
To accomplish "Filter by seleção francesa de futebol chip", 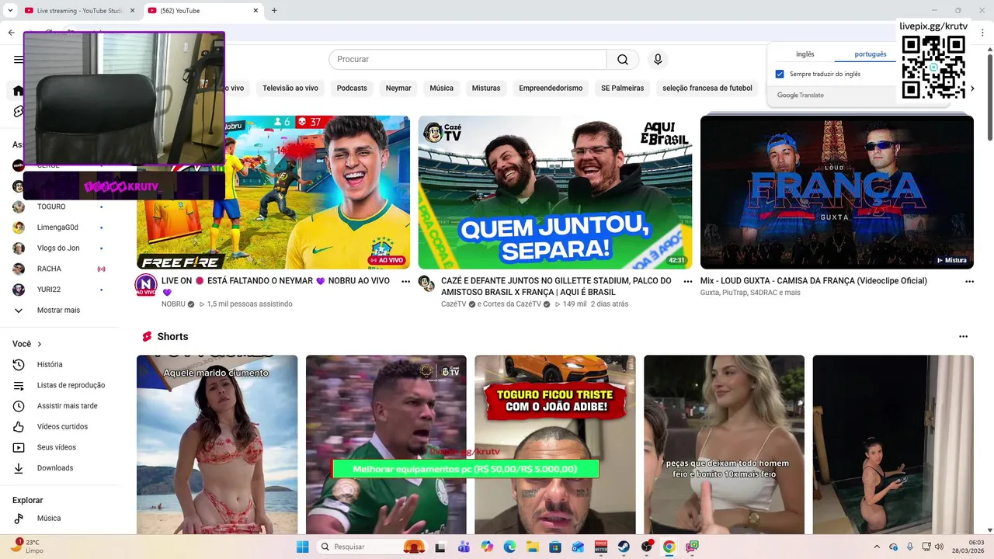I will [x=707, y=89].
